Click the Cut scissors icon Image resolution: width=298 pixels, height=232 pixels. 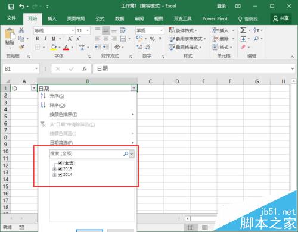[21, 30]
